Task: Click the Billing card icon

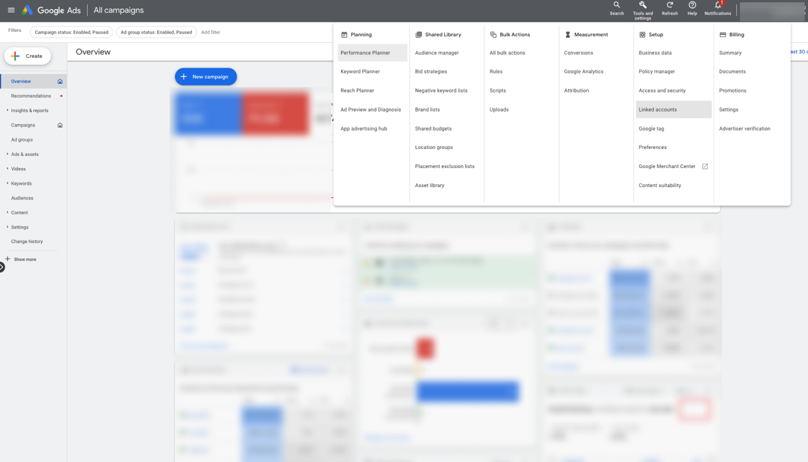Action: click(x=722, y=35)
